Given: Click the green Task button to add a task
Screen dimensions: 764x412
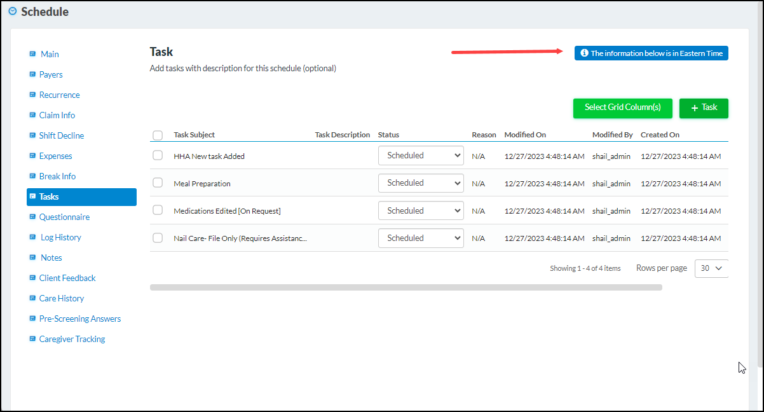Looking at the screenshot, I should (x=704, y=108).
